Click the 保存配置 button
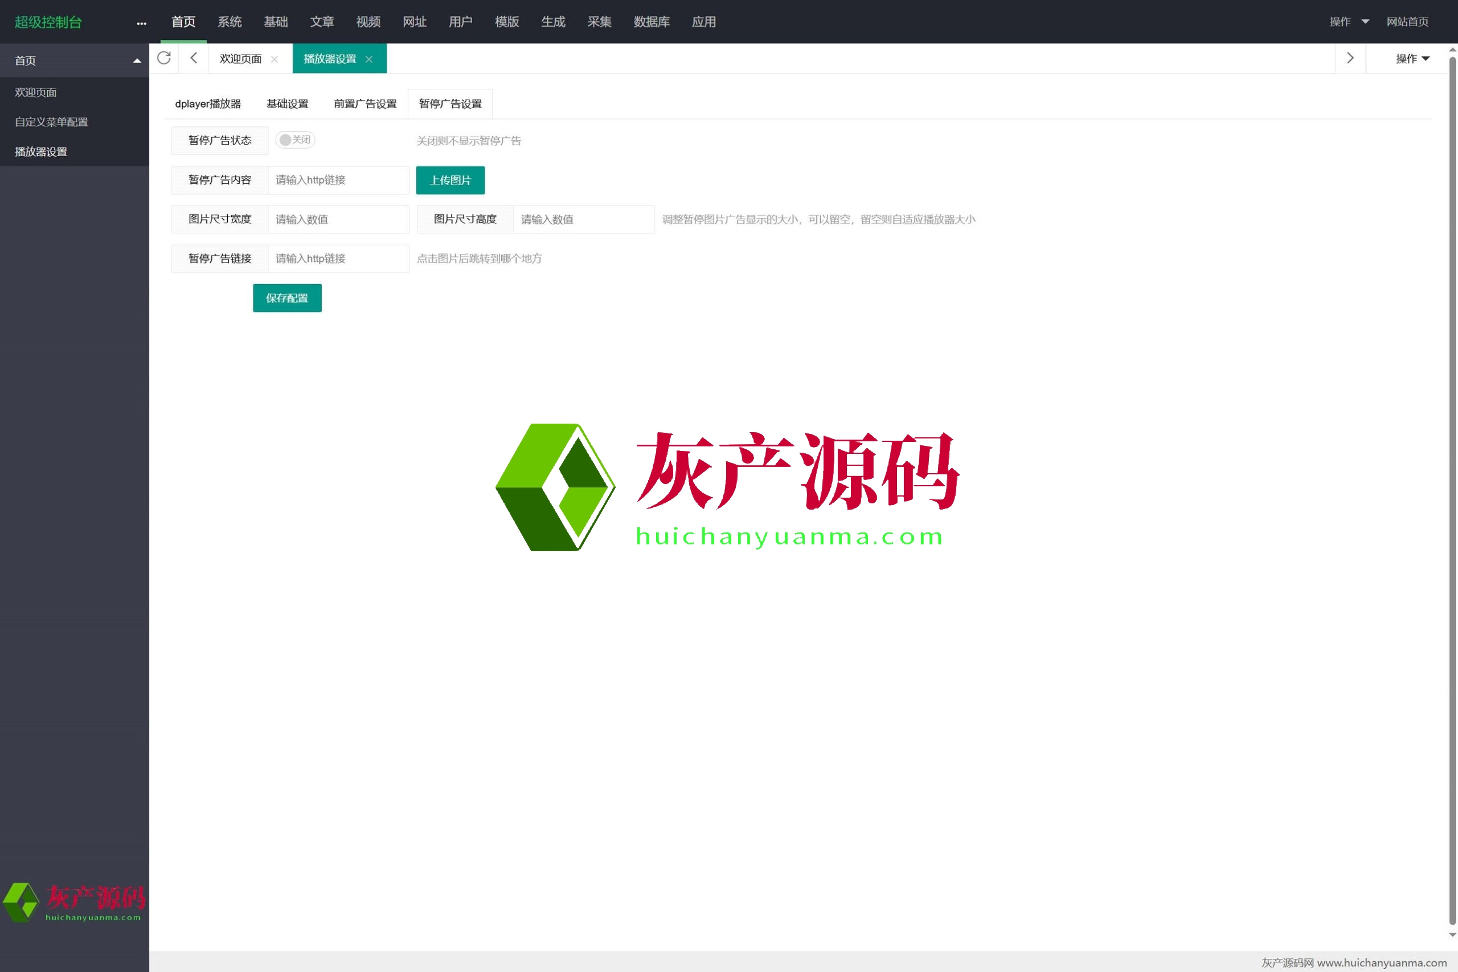Screen dimensions: 1458x972 point(287,298)
